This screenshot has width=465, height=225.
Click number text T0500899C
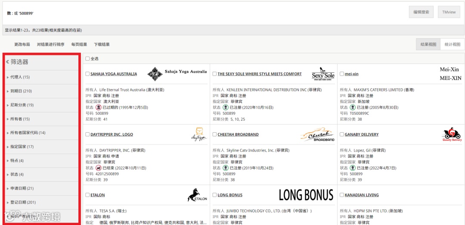point(360,113)
